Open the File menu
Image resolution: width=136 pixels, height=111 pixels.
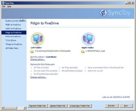4,7
